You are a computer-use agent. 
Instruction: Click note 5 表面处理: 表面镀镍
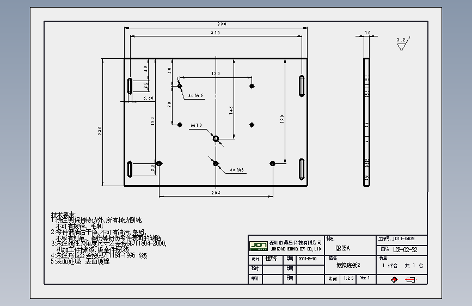point(81,261)
